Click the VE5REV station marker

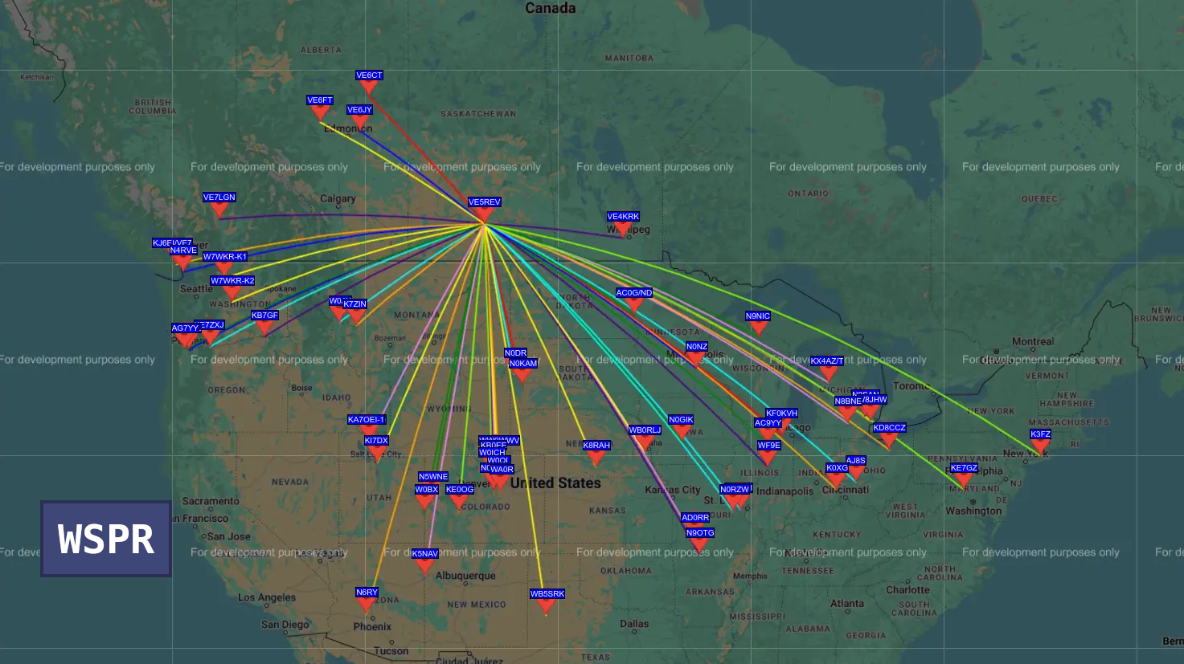484,214
